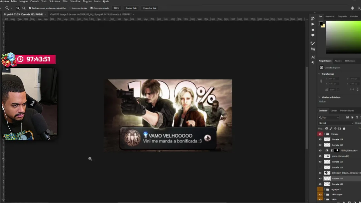361x203 pixels.
Task: Open the Normal blend mode dropdown
Action: tap(336, 123)
